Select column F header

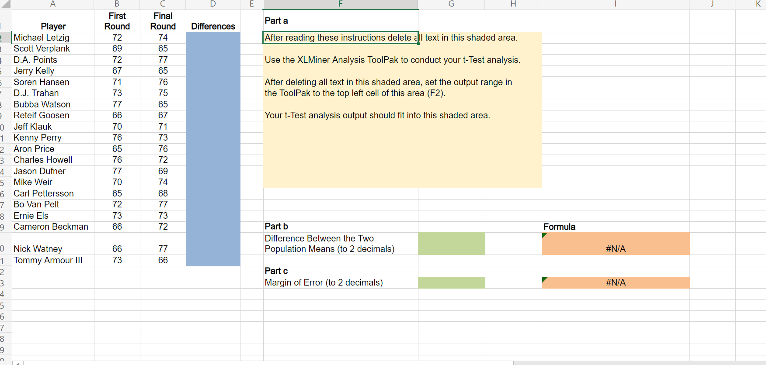(341, 4)
